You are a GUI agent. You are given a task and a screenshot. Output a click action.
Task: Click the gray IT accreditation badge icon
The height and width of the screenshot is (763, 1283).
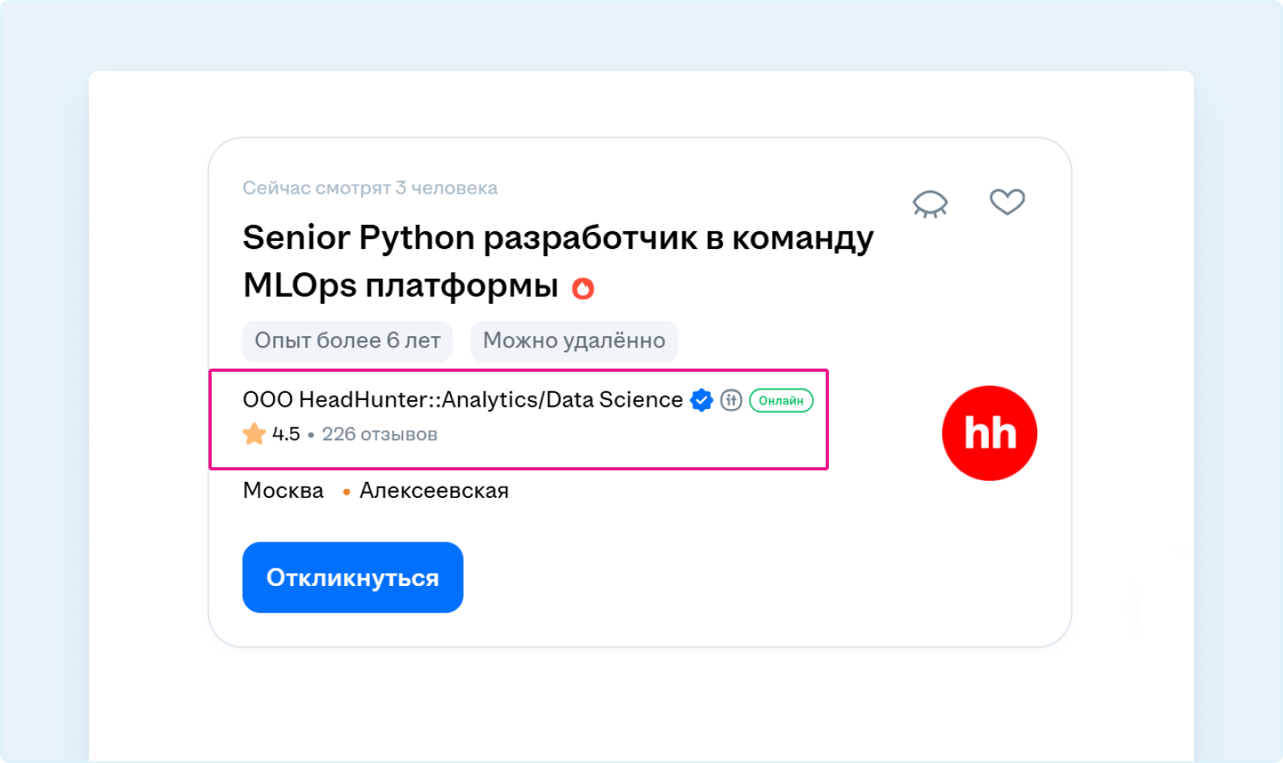tap(731, 400)
